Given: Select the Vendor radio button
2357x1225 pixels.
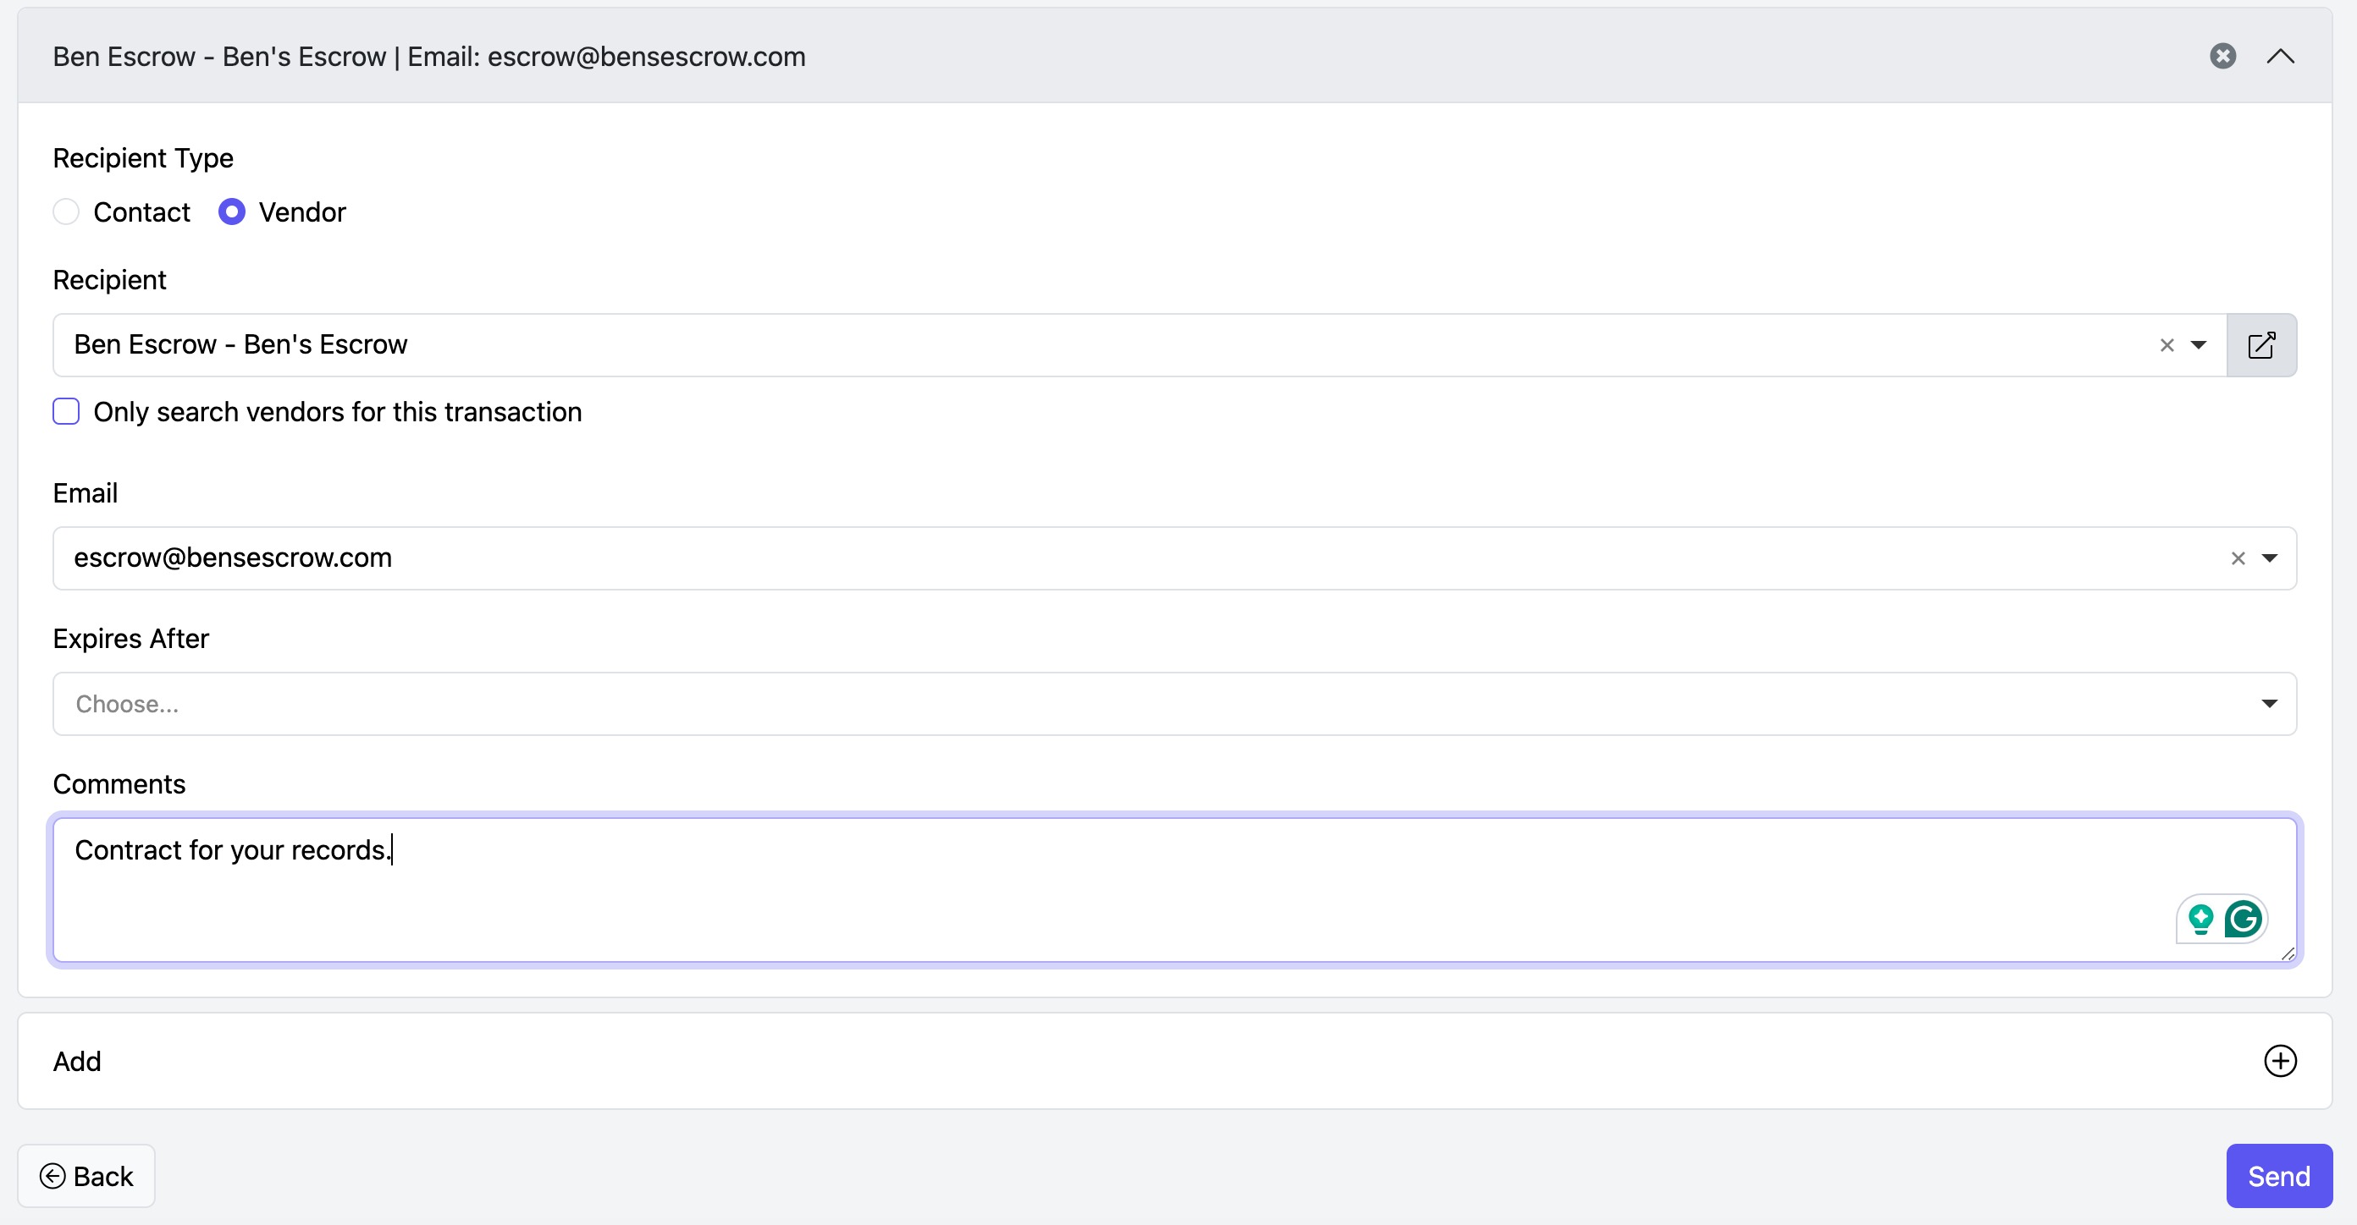Looking at the screenshot, I should (231, 212).
